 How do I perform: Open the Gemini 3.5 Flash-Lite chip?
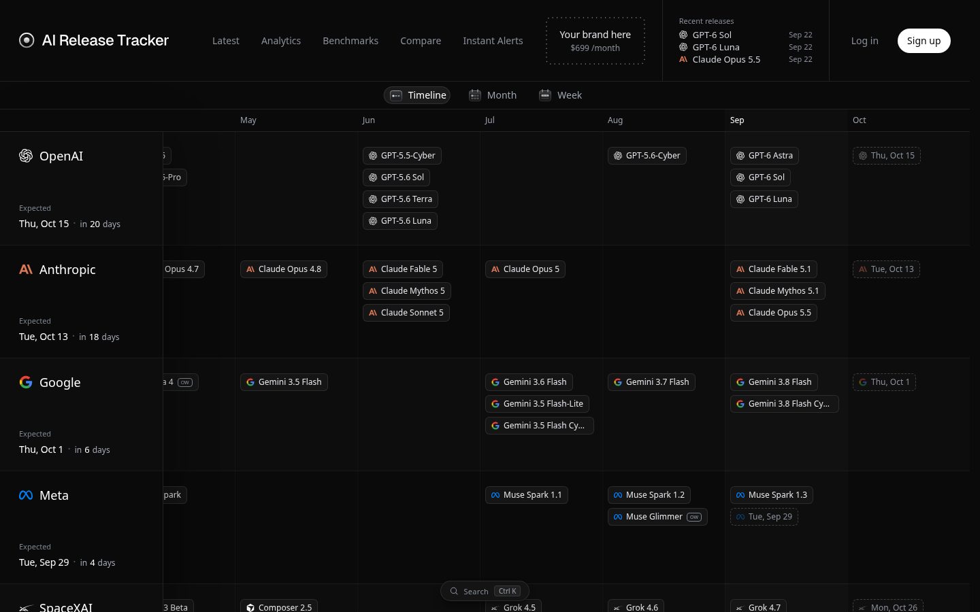pyautogui.click(x=538, y=404)
